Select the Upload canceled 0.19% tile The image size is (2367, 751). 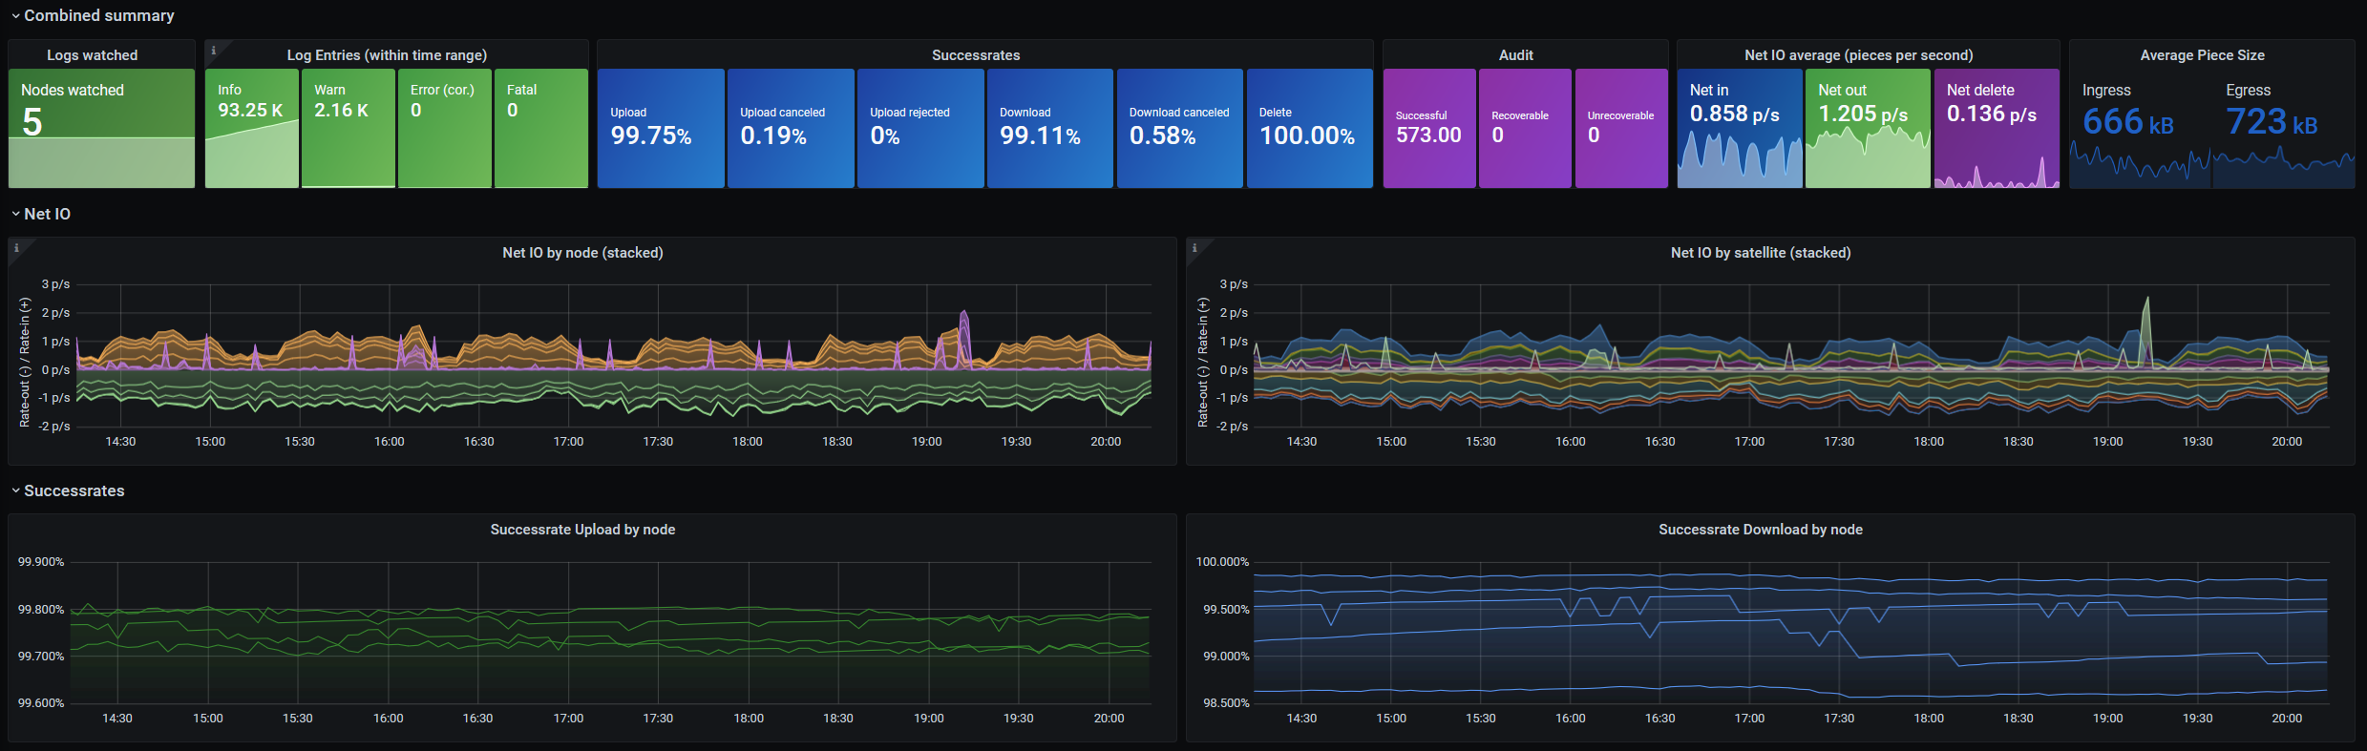click(x=791, y=128)
